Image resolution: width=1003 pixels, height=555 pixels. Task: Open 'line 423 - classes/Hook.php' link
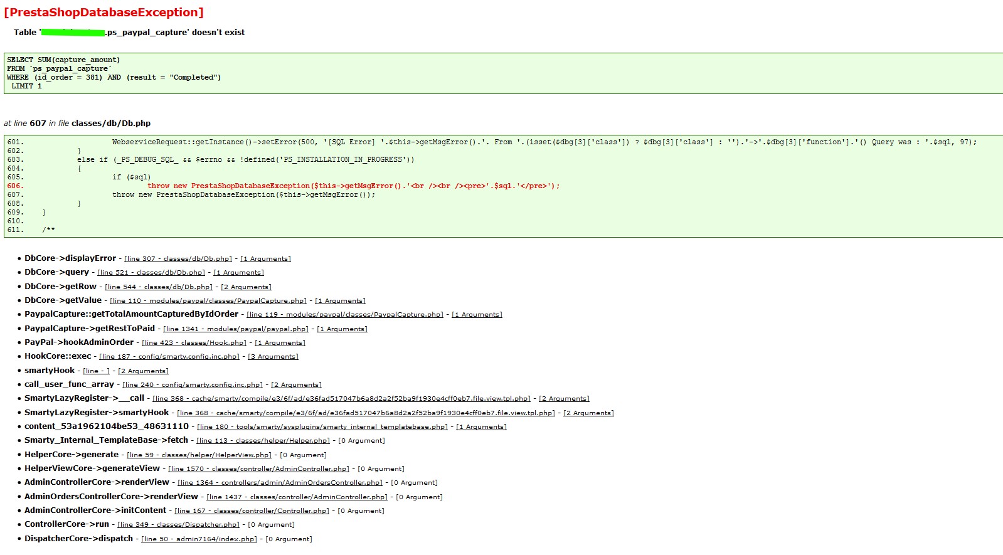tap(194, 343)
